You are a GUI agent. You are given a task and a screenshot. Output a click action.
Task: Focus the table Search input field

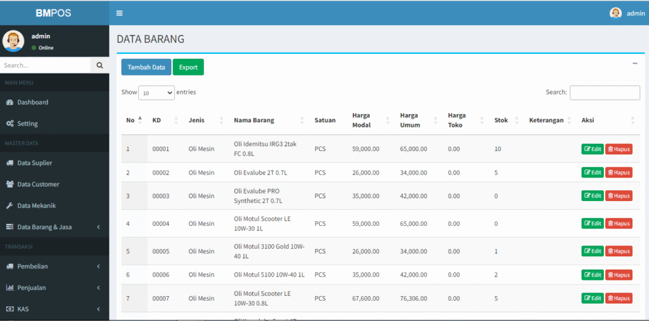[605, 93]
